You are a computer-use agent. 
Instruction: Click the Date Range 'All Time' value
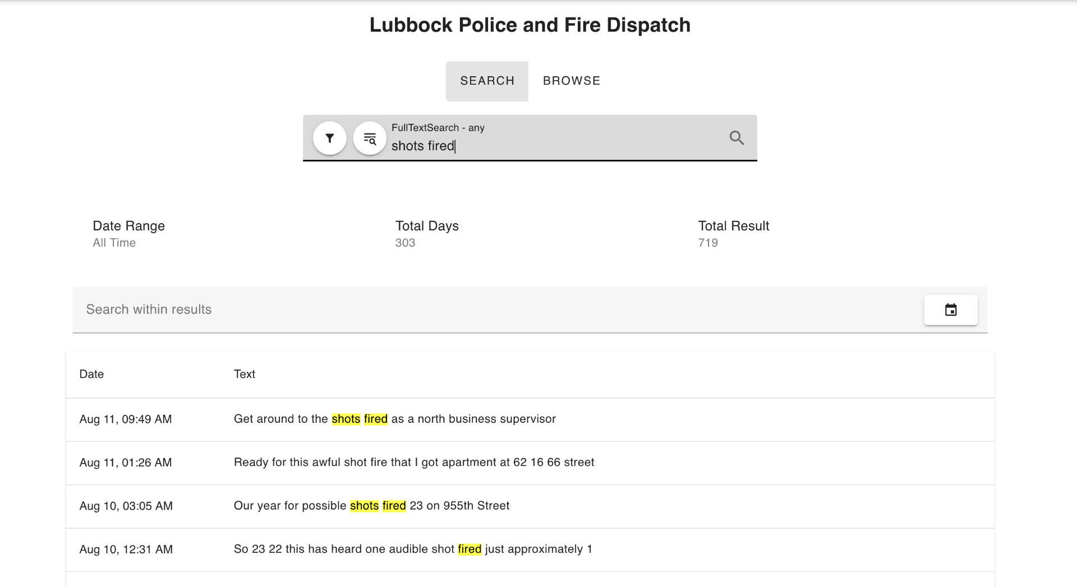coord(114,243)
